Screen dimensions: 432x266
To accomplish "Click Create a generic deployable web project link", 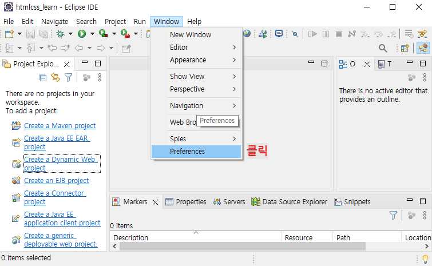I will pos(61,240).
